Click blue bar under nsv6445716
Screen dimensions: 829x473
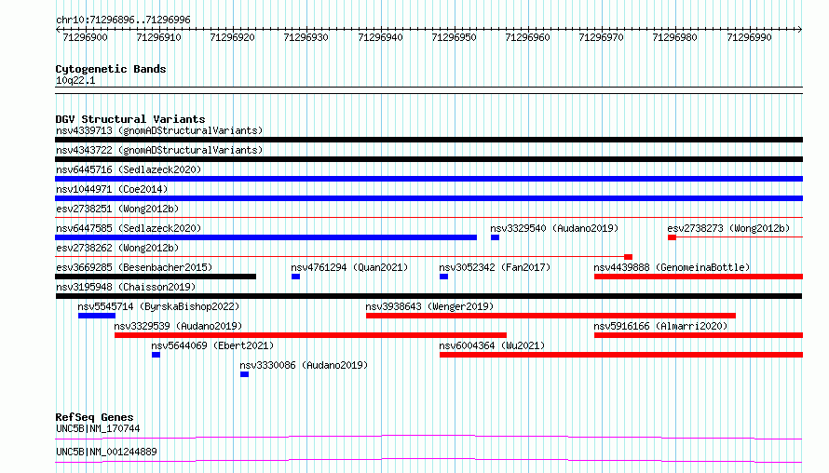pyautogui.click(x=428, y=179)
